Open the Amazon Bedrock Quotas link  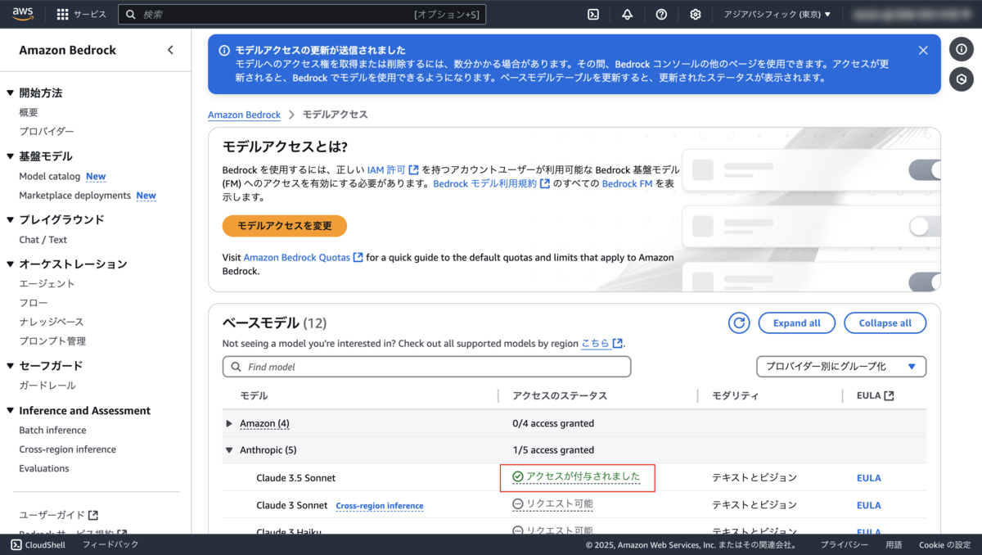point(303,257)
